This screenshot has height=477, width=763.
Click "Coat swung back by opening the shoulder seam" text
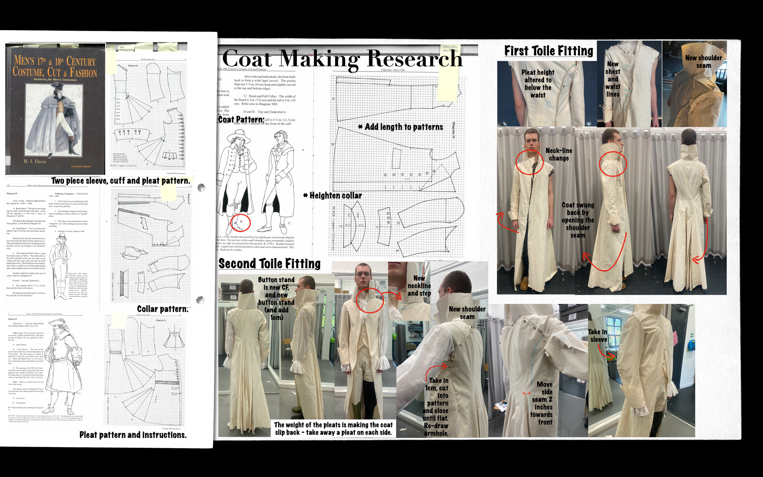(577, 220)
